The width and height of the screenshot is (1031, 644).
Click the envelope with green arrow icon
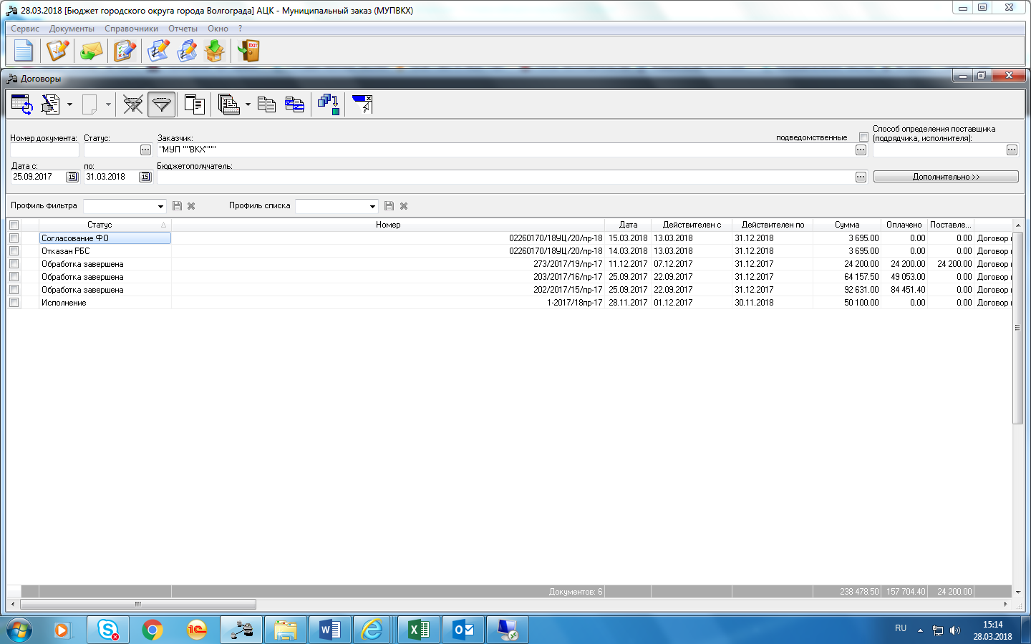91,51
